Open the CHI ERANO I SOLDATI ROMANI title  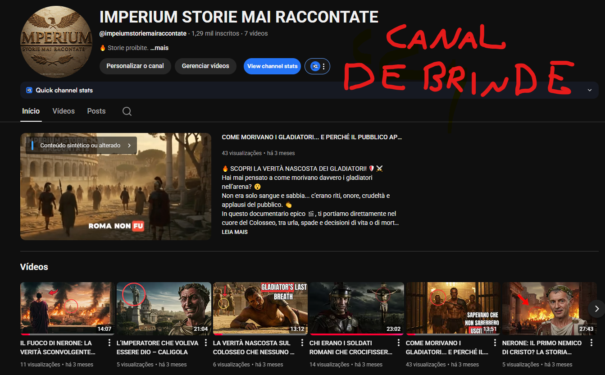(350, 348)
